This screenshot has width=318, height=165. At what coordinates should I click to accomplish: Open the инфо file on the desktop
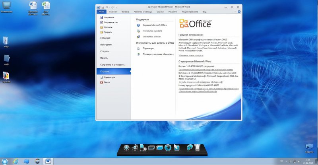(6, 60)
